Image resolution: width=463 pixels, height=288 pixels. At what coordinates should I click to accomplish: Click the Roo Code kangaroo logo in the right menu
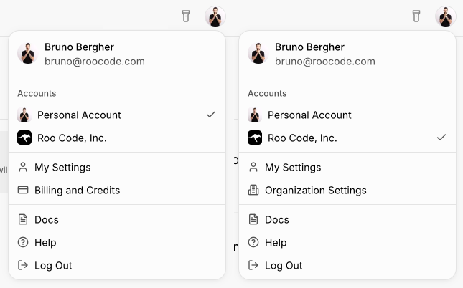(255, 138)
